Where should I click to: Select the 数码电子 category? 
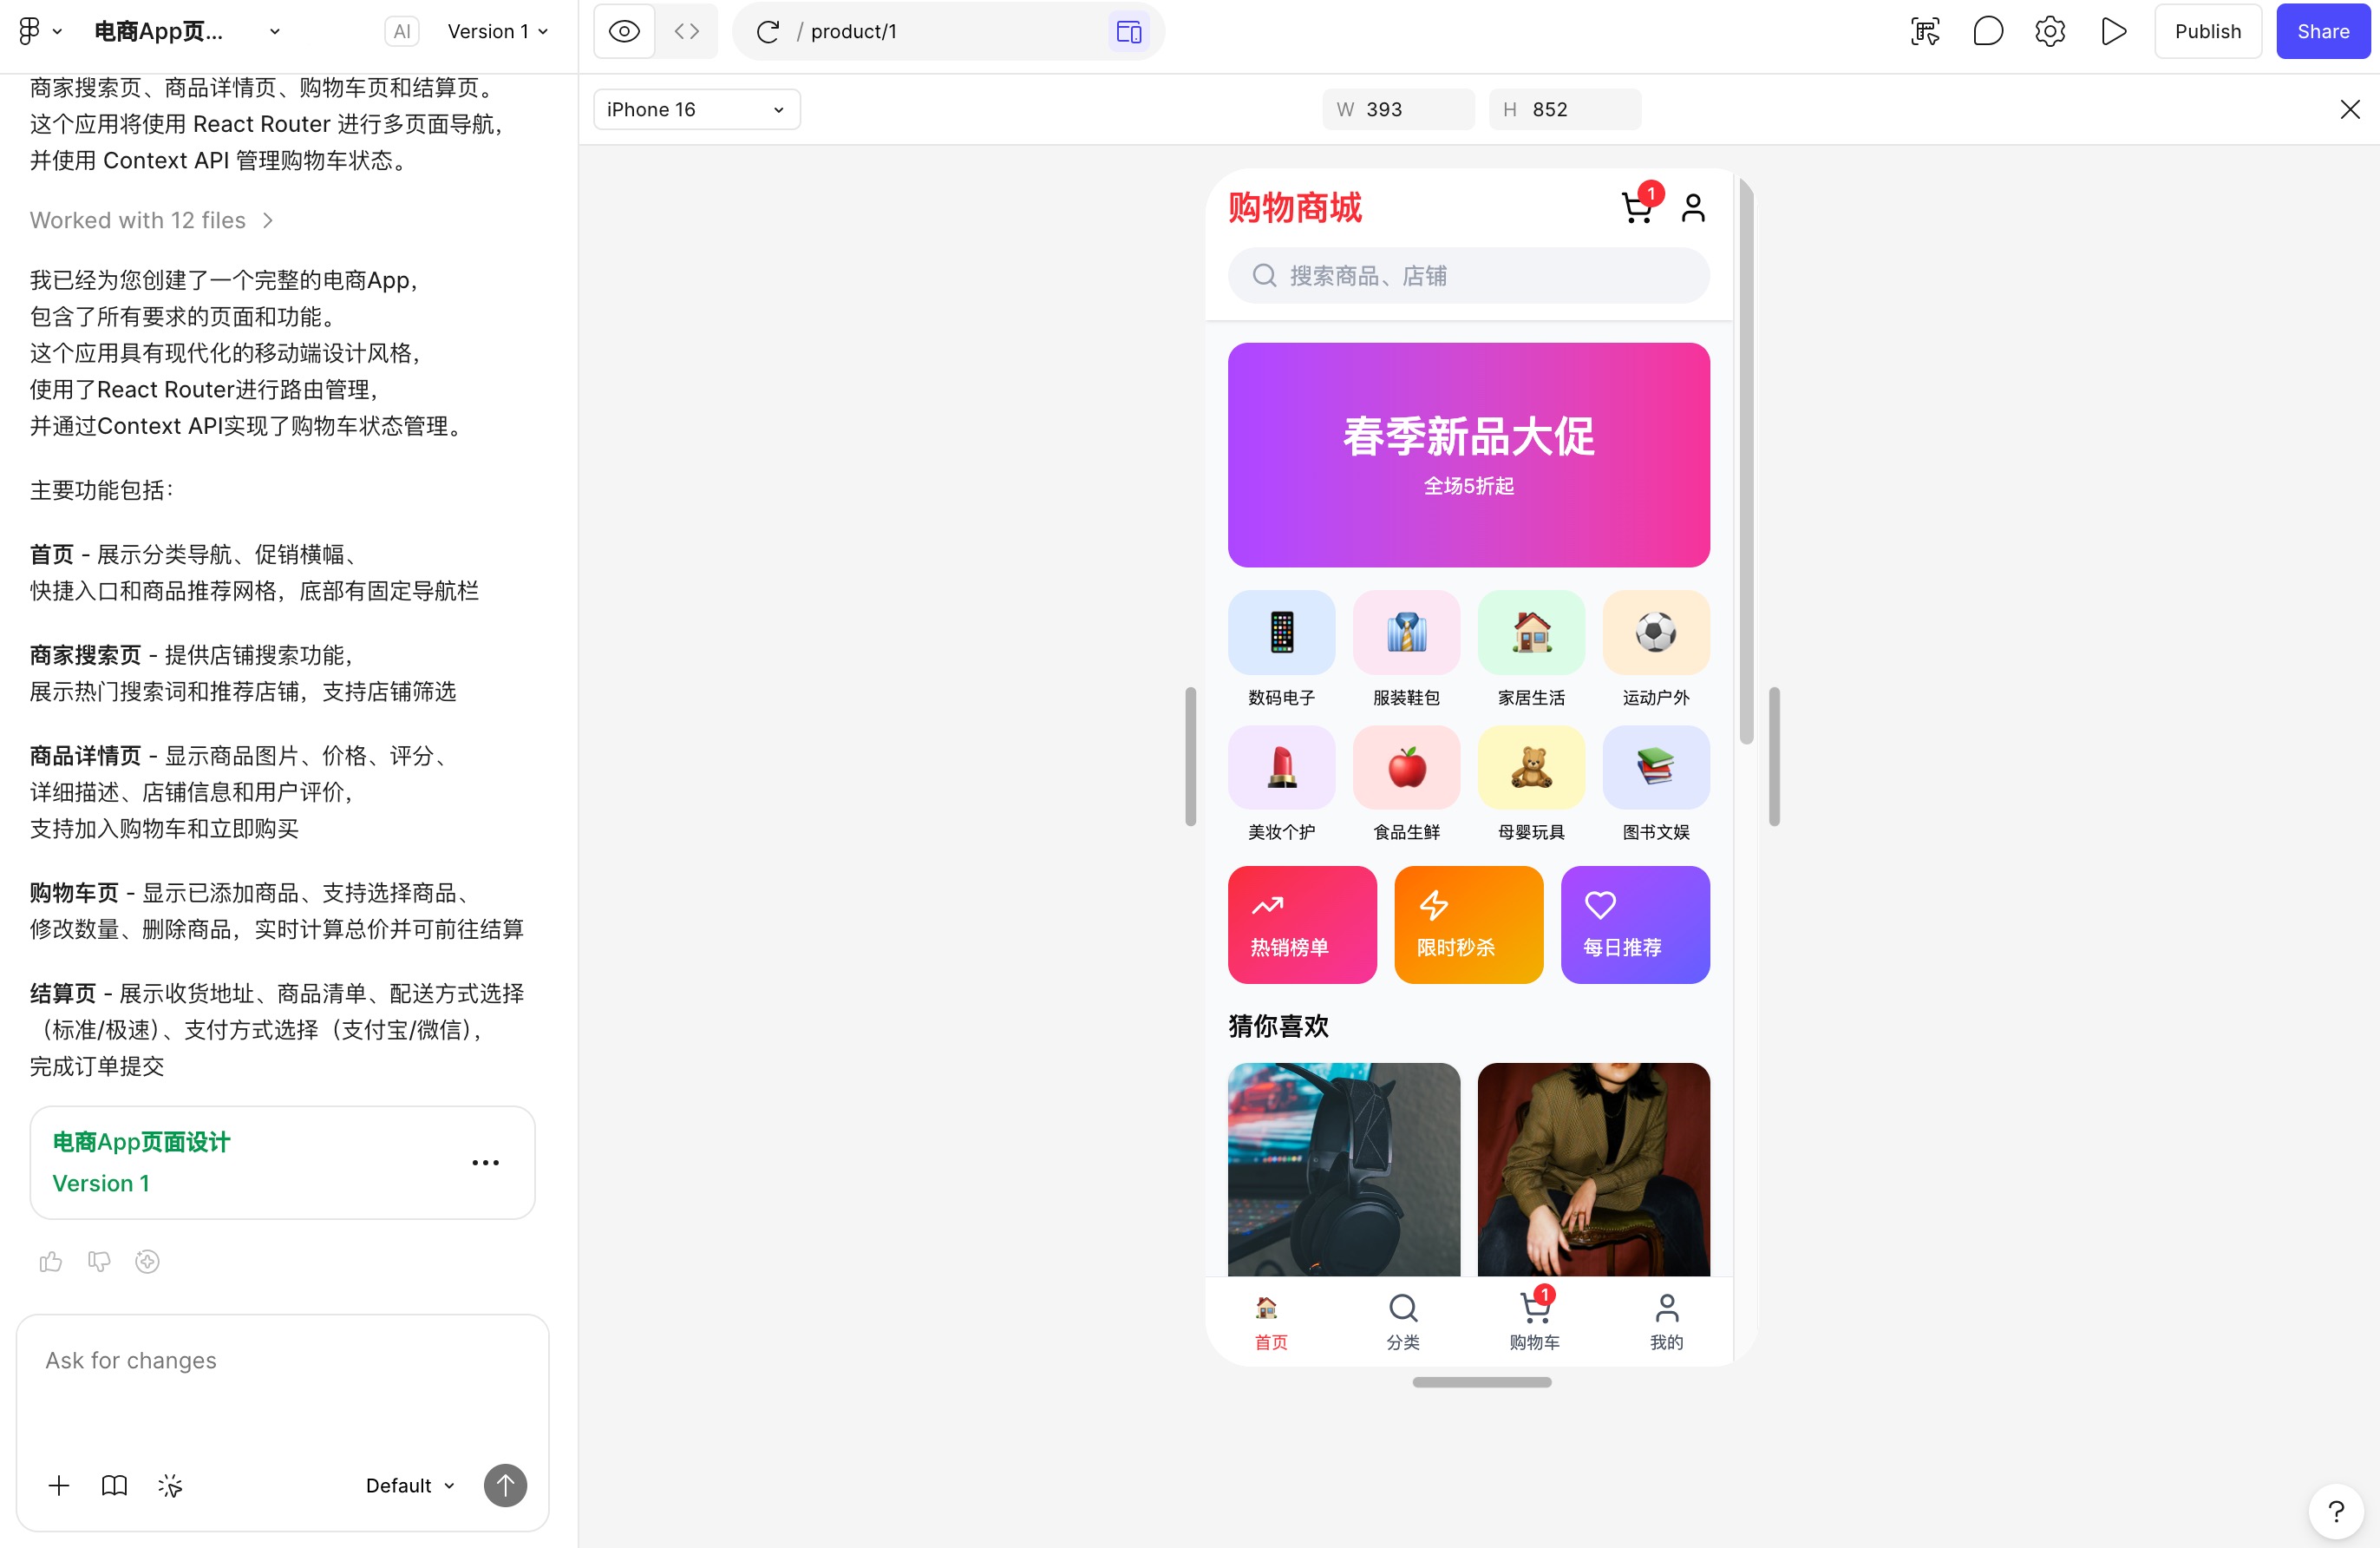[1281, 649]
